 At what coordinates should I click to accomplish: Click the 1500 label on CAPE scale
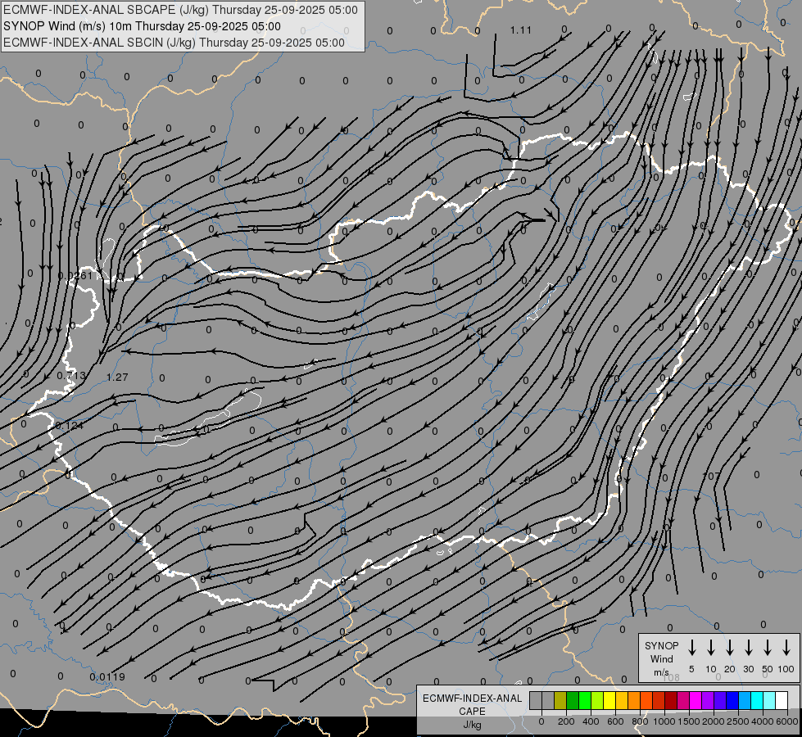[x=689, y=721]
